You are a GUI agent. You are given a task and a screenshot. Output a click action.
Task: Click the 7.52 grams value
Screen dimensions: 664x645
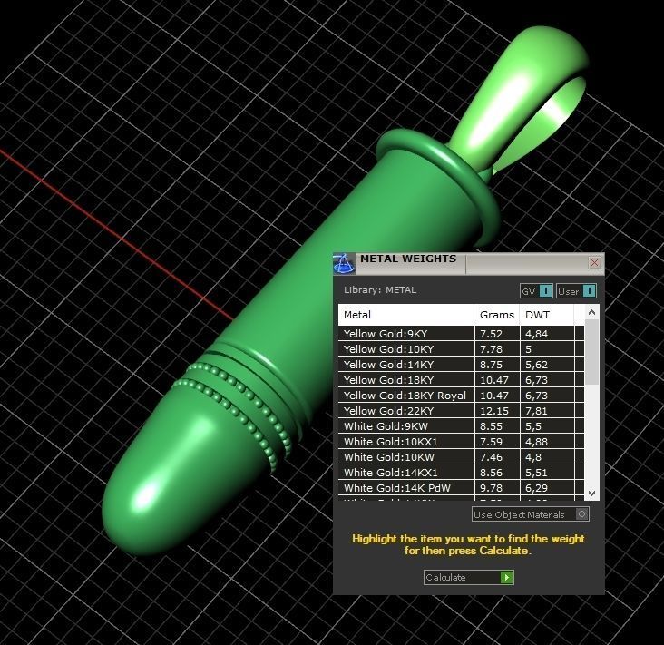point(491,334)
